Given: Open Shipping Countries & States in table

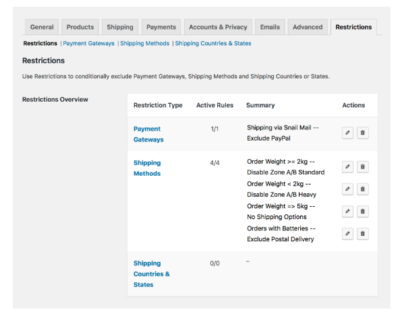Looking at the screenshot, I should pos(152,274).
